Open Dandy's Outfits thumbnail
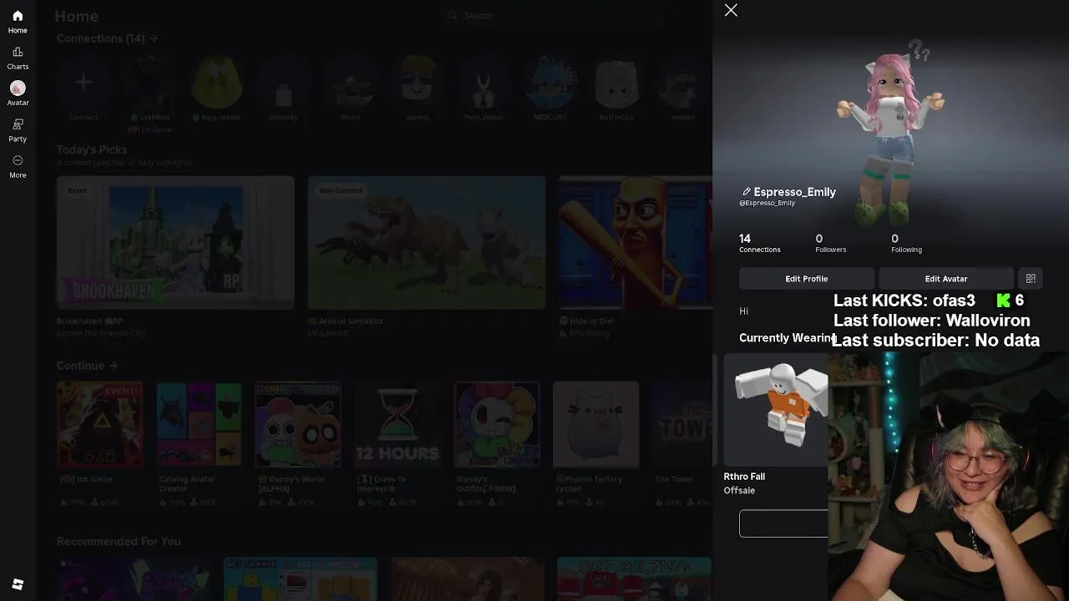 (x=497, y=425)
